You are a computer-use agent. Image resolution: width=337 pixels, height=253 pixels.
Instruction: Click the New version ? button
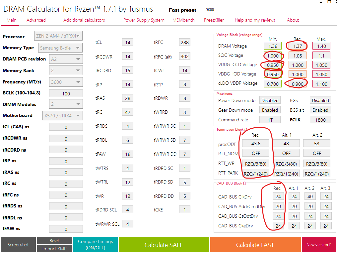click(319, 245)
